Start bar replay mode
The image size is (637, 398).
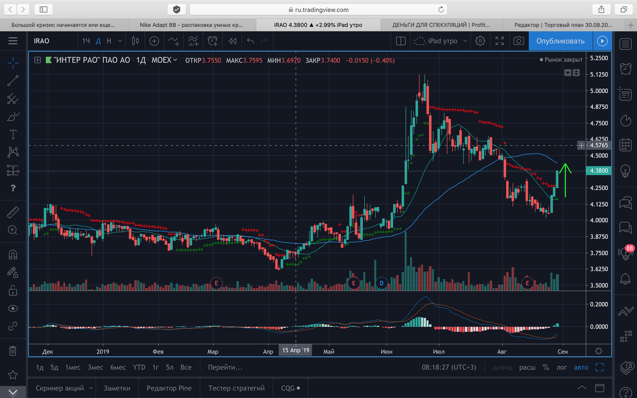tap(232, 41)
